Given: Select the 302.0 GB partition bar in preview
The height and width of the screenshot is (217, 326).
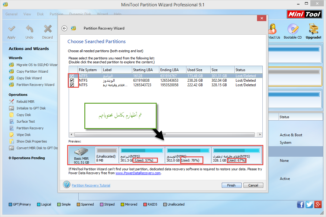Looking at the screenshot, I should (188, 155).
